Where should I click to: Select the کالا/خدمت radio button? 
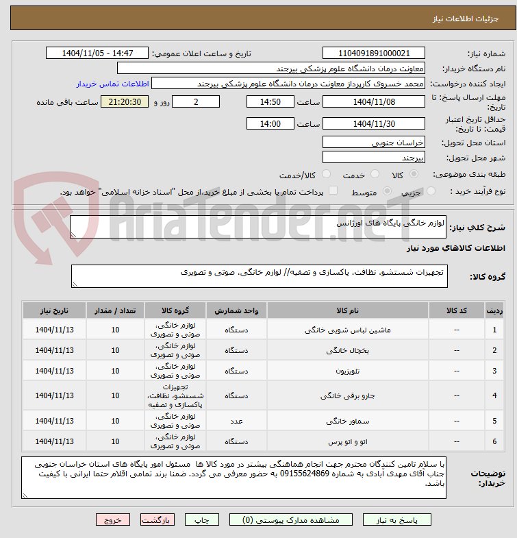(x=327, y=174)
